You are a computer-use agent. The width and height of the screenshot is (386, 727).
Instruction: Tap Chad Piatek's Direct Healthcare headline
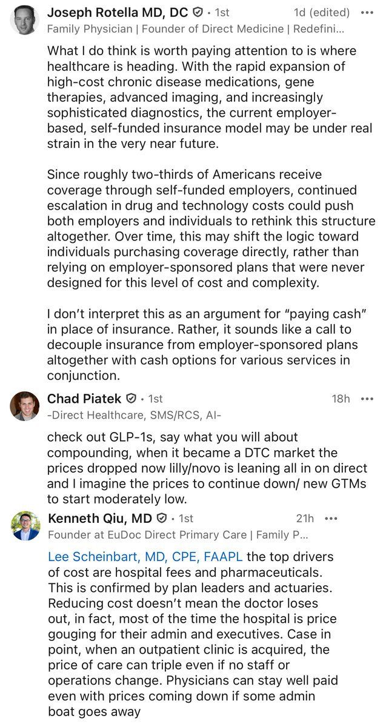(x=135, y=414)
